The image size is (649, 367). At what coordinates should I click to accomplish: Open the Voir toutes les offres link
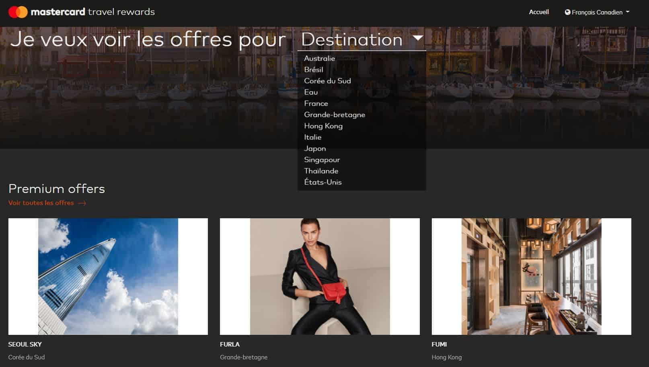point(47,203)
